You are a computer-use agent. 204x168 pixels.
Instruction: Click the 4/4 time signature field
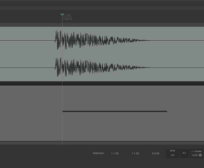coord(184,154)
